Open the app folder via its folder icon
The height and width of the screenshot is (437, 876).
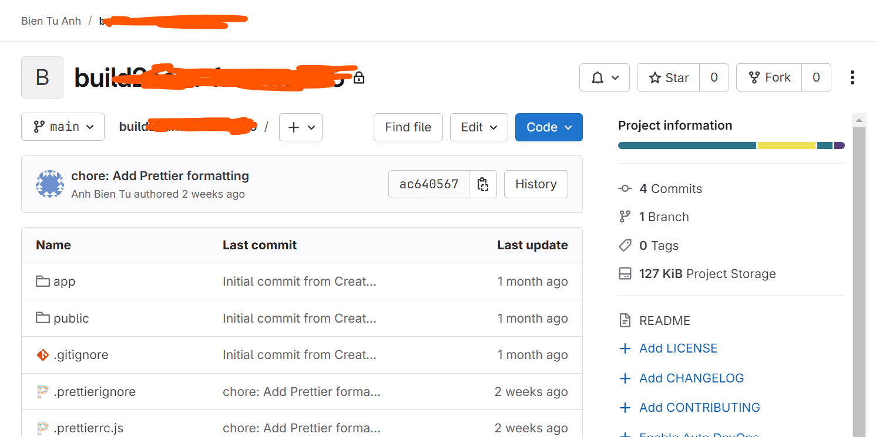[42, 281]
